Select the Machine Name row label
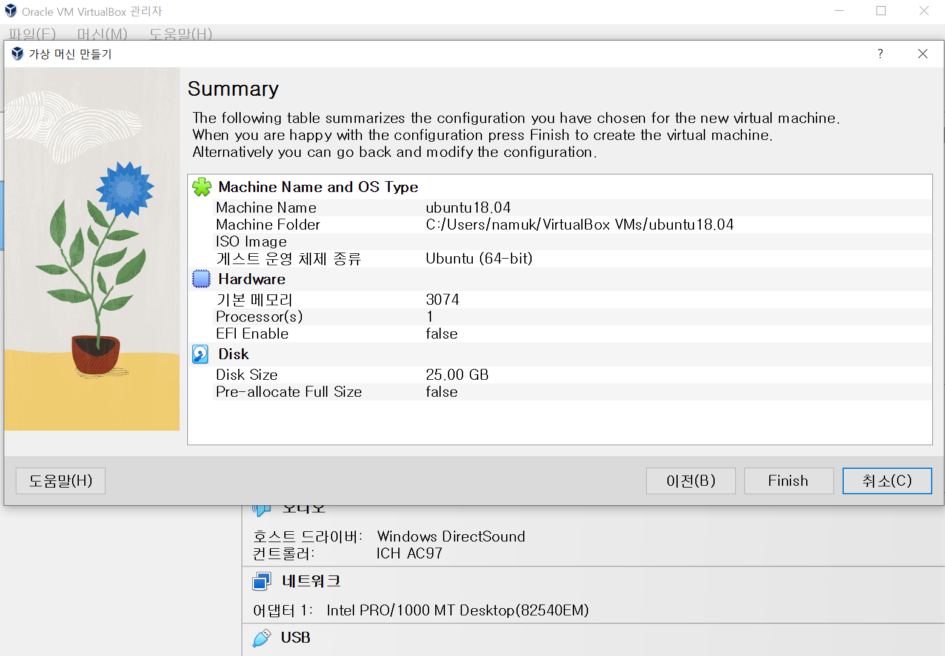The image size is (945, 656). (x=266, y=208)
